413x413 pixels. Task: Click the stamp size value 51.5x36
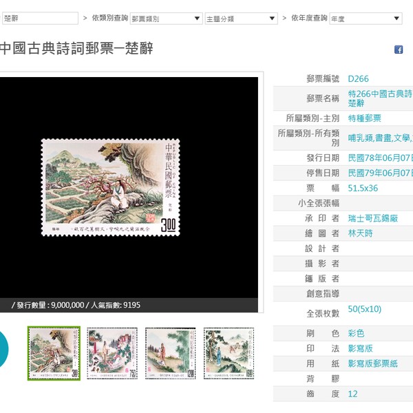click(363, 188)
